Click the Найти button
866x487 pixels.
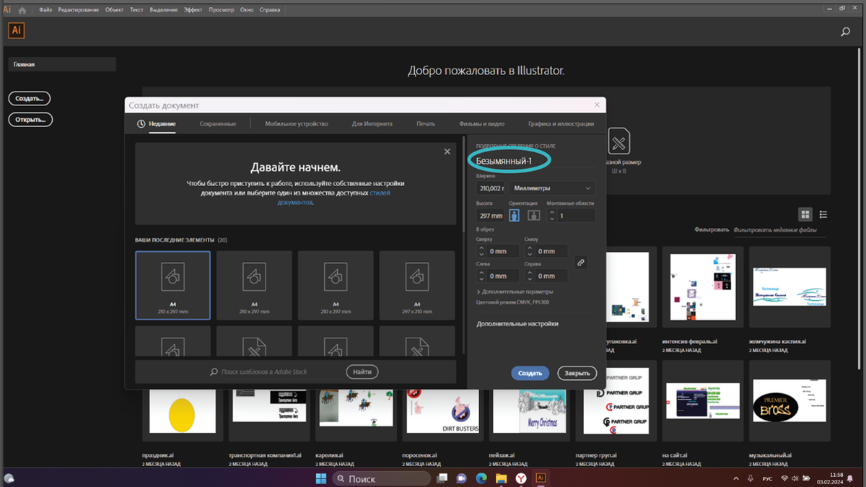click(362, 372)
